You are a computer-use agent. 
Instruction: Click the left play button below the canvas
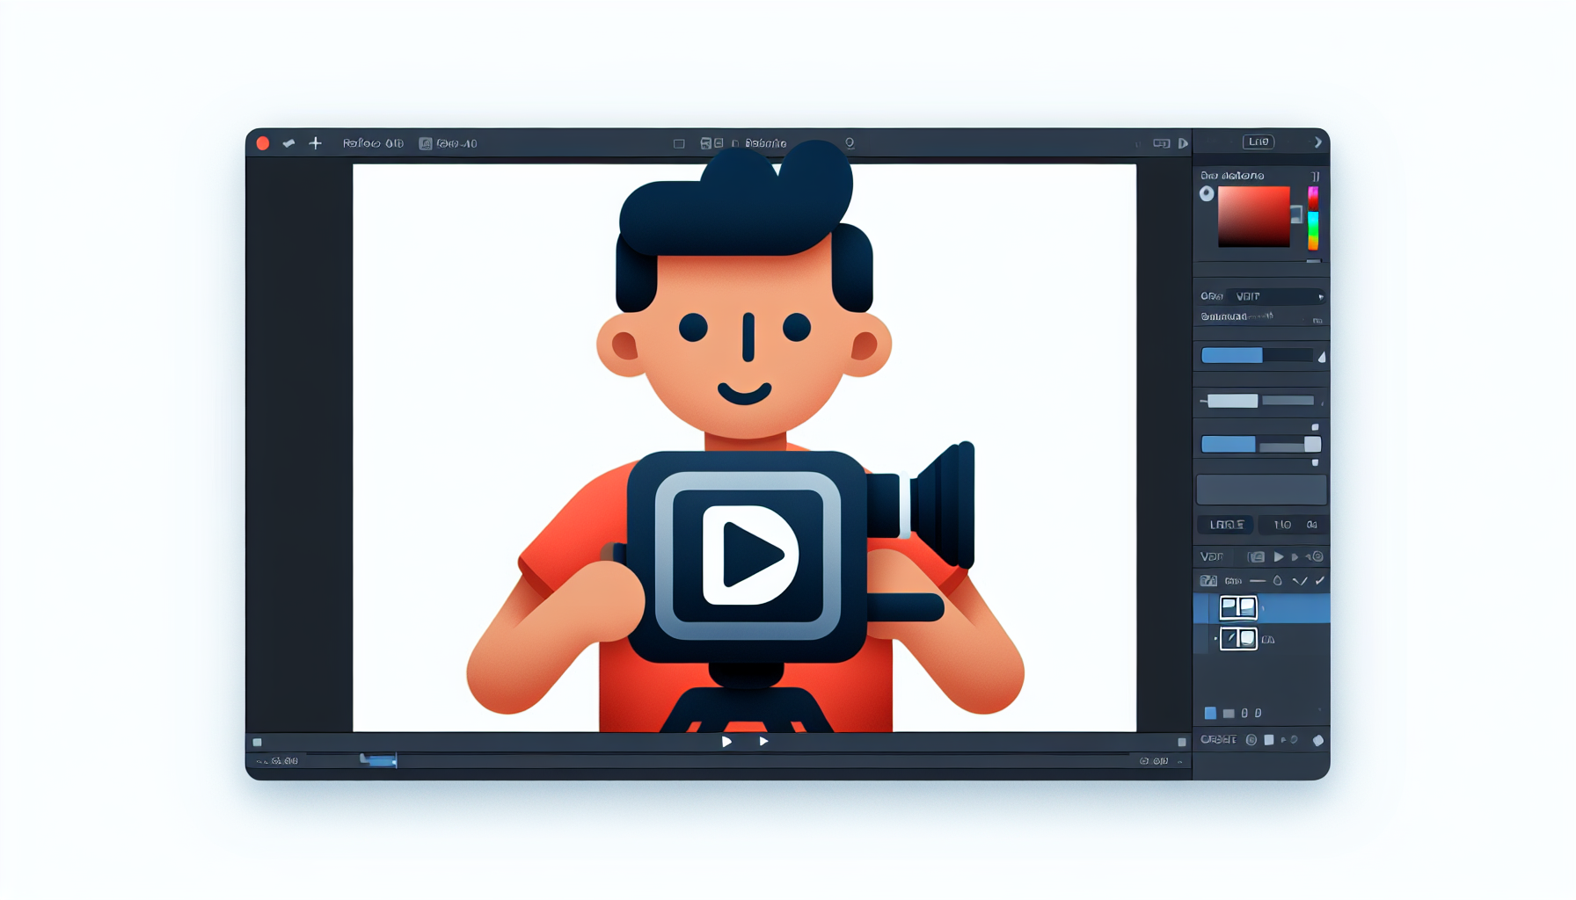point(726,742)
